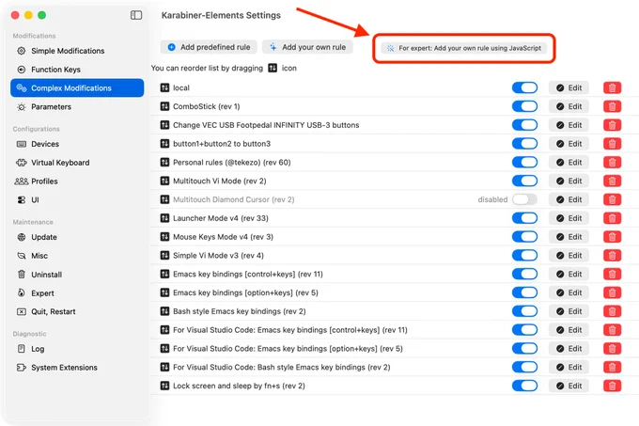639x426 pixels.
Task: Edit Bash style Emacs key bindings
Action: pos(569,311)
